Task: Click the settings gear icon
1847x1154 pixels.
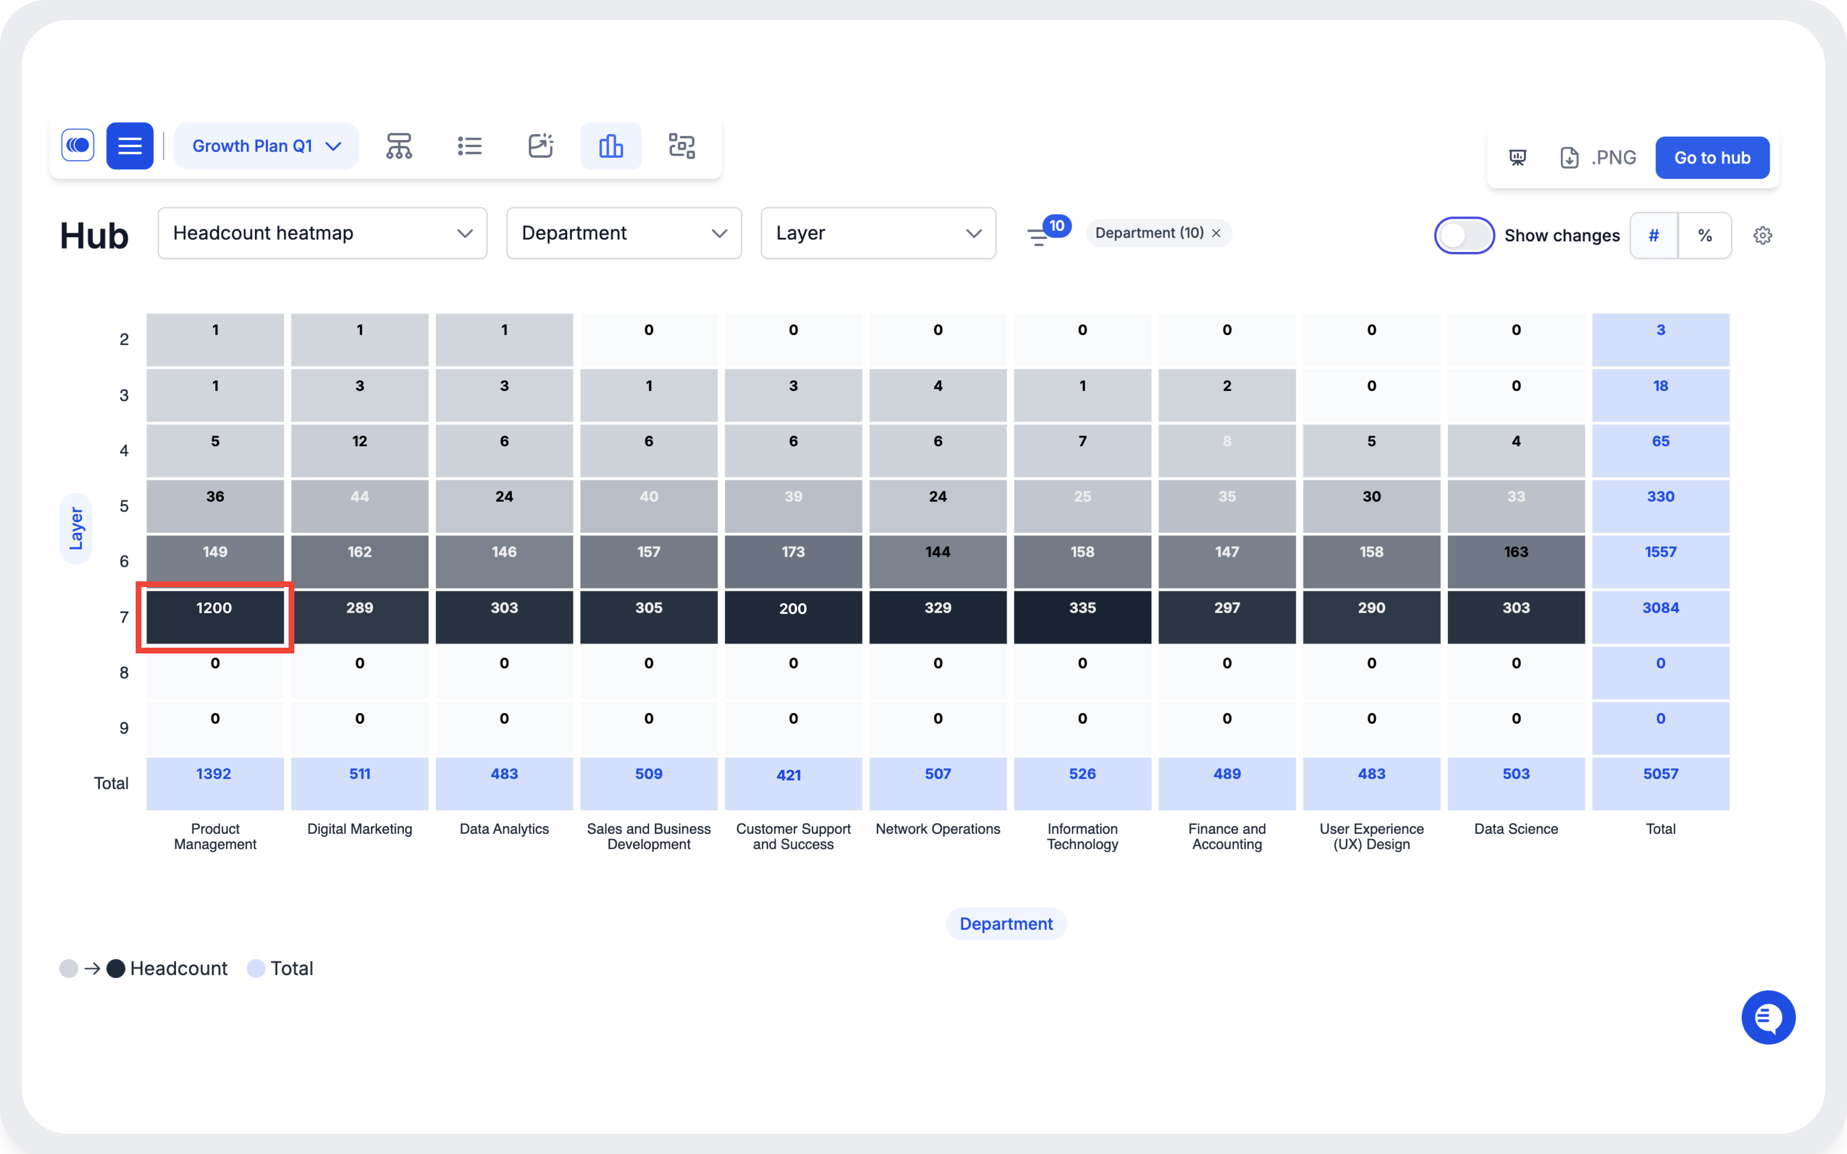Action: (1762, 235)
